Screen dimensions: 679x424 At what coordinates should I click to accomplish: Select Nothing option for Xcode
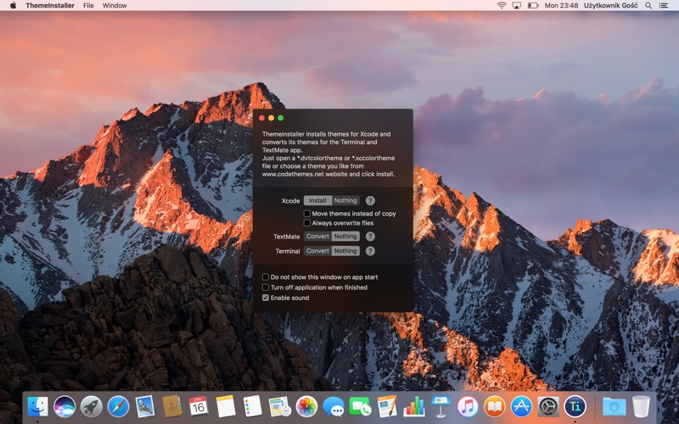(x=345, y=200)
